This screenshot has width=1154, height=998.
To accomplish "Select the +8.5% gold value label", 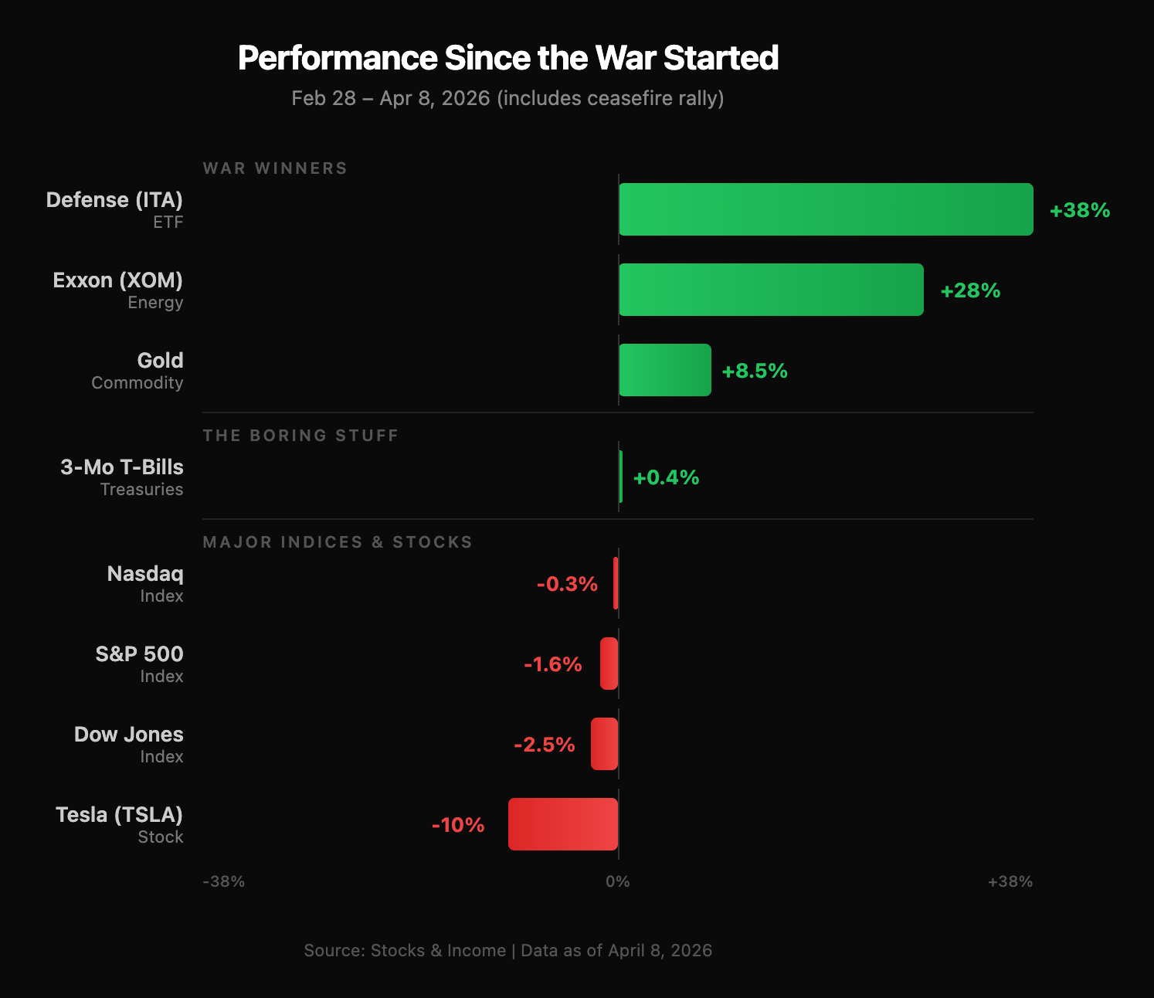I will [754, 371].
